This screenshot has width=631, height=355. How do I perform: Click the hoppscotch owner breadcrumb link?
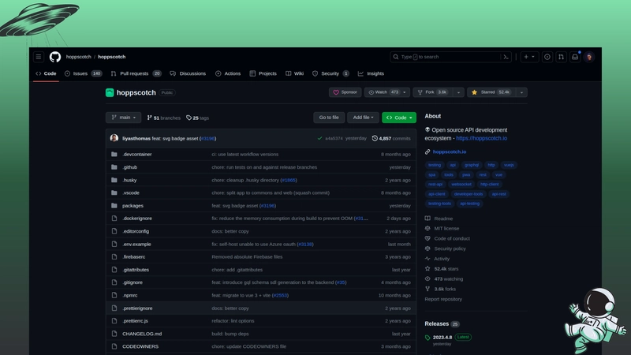pyautogui.click(x=78, y=57)
